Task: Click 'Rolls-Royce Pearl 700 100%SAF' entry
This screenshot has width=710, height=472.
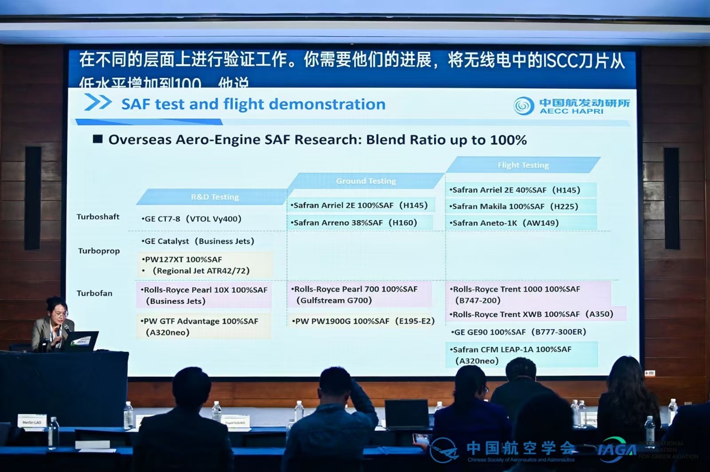Action: (x=354, y=289)
